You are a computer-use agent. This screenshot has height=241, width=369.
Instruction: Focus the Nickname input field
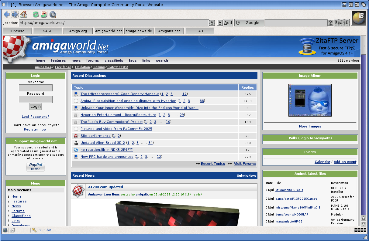pyautogui.click(x=36, y=88)
